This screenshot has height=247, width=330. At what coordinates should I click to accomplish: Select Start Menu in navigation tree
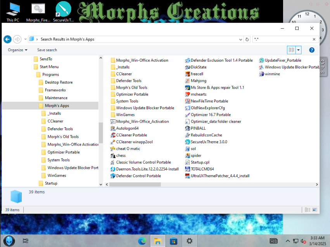pyautogui.click(x=49, y=67)
